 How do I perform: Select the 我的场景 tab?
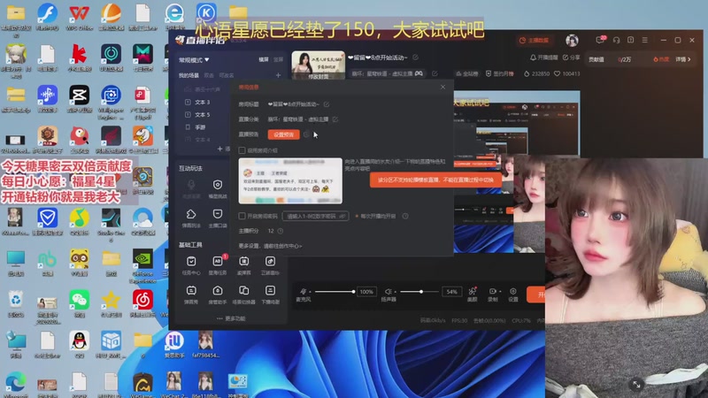coord(189,75)
